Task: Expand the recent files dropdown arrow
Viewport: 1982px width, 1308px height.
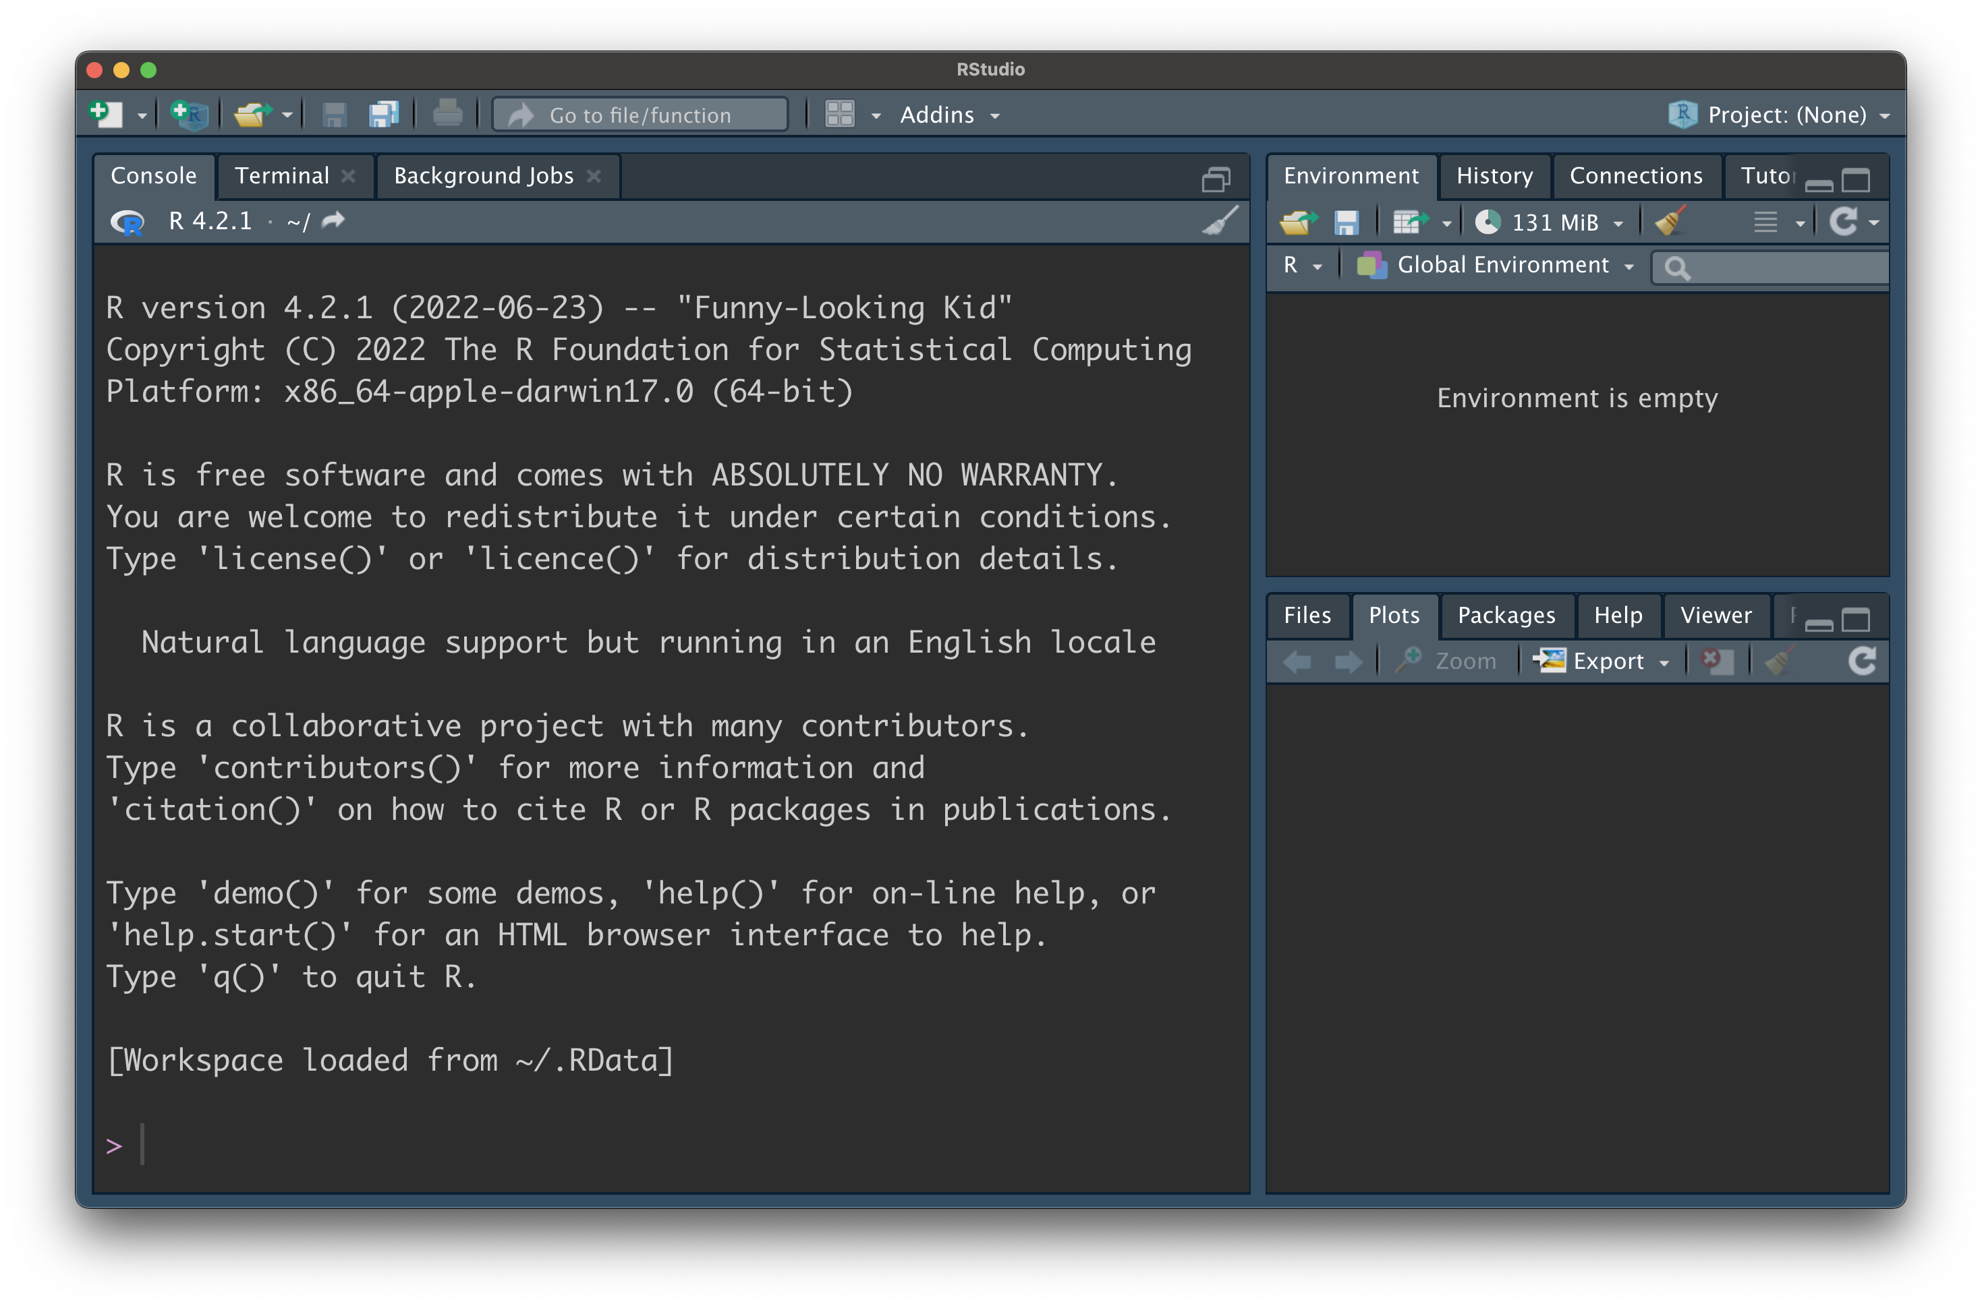Action: point(288,115)
